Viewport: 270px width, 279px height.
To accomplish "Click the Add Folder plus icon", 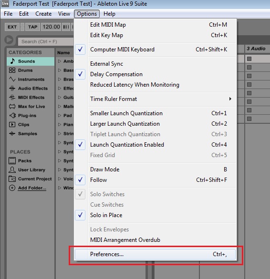I will 12,188.
